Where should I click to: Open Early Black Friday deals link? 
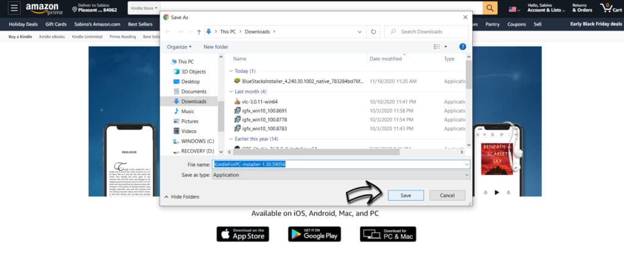pyautogui.click(x=596, y=24)
